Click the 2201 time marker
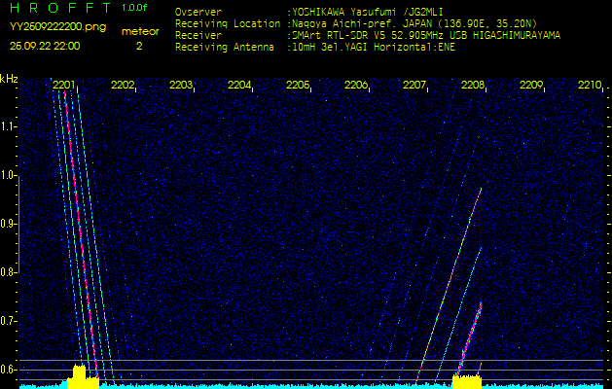 point(64,86)
